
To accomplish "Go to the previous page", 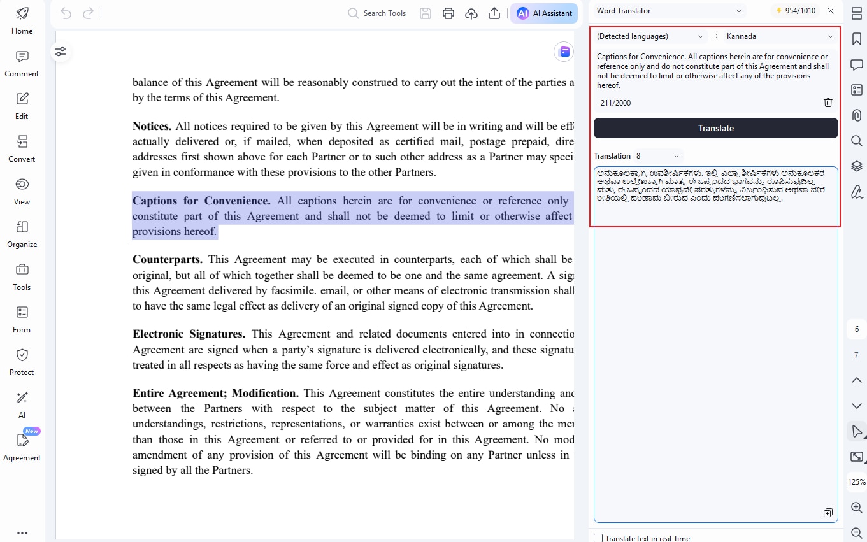I will [x=857, y=380].
